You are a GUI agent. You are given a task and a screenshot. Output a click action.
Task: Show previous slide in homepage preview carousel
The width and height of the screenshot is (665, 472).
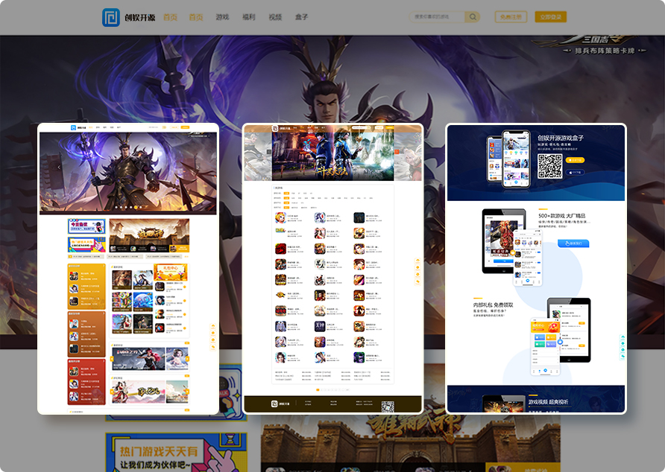click(x=59, y=168)
